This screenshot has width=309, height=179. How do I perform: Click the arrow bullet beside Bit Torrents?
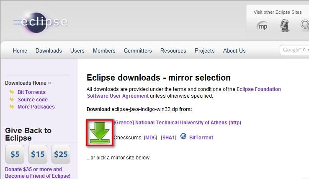(12, 92)
